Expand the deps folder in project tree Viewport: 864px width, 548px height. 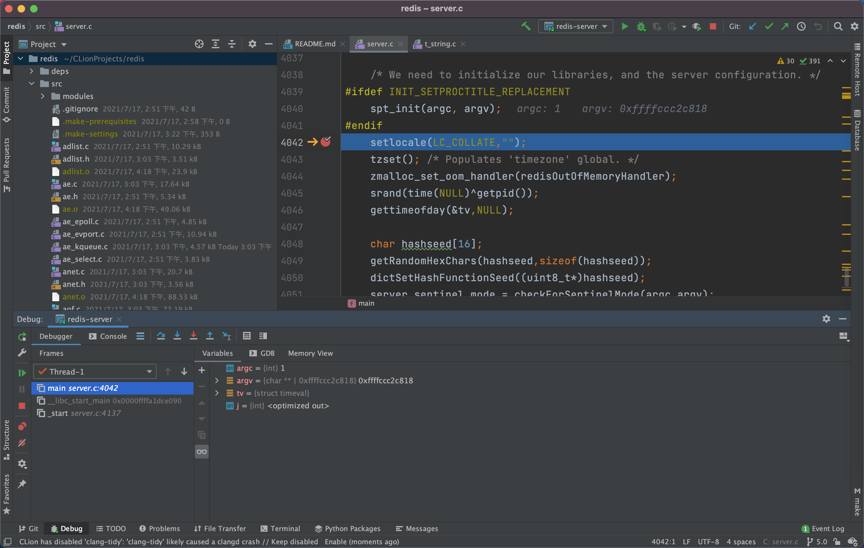coord(32,71)
